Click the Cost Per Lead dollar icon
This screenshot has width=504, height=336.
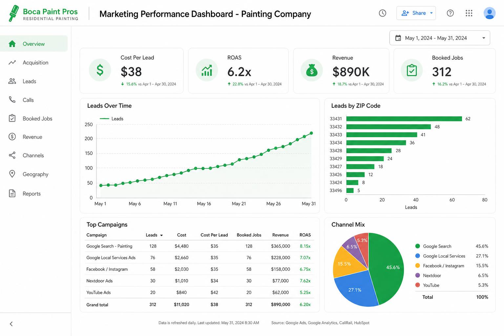click(x=100, y=70)
